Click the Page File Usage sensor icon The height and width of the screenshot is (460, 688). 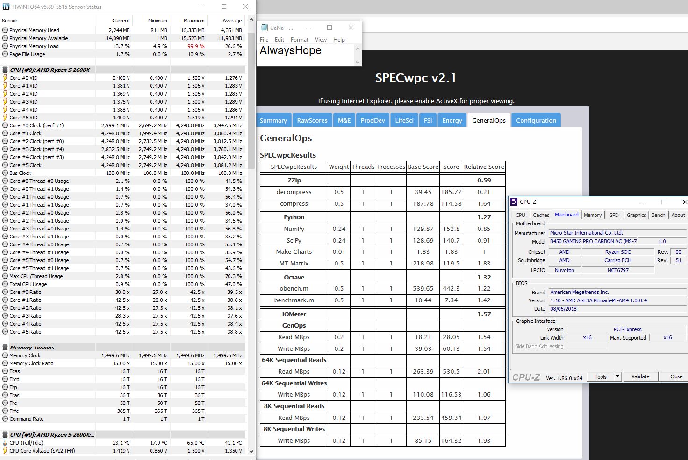pos(5,54)
